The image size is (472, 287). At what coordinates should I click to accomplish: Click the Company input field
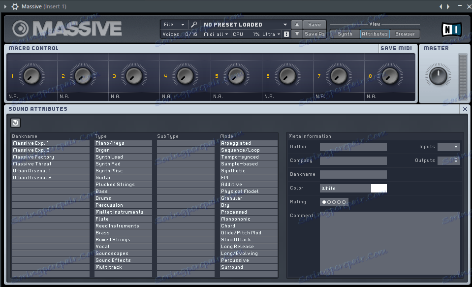(x=353, y=160)
